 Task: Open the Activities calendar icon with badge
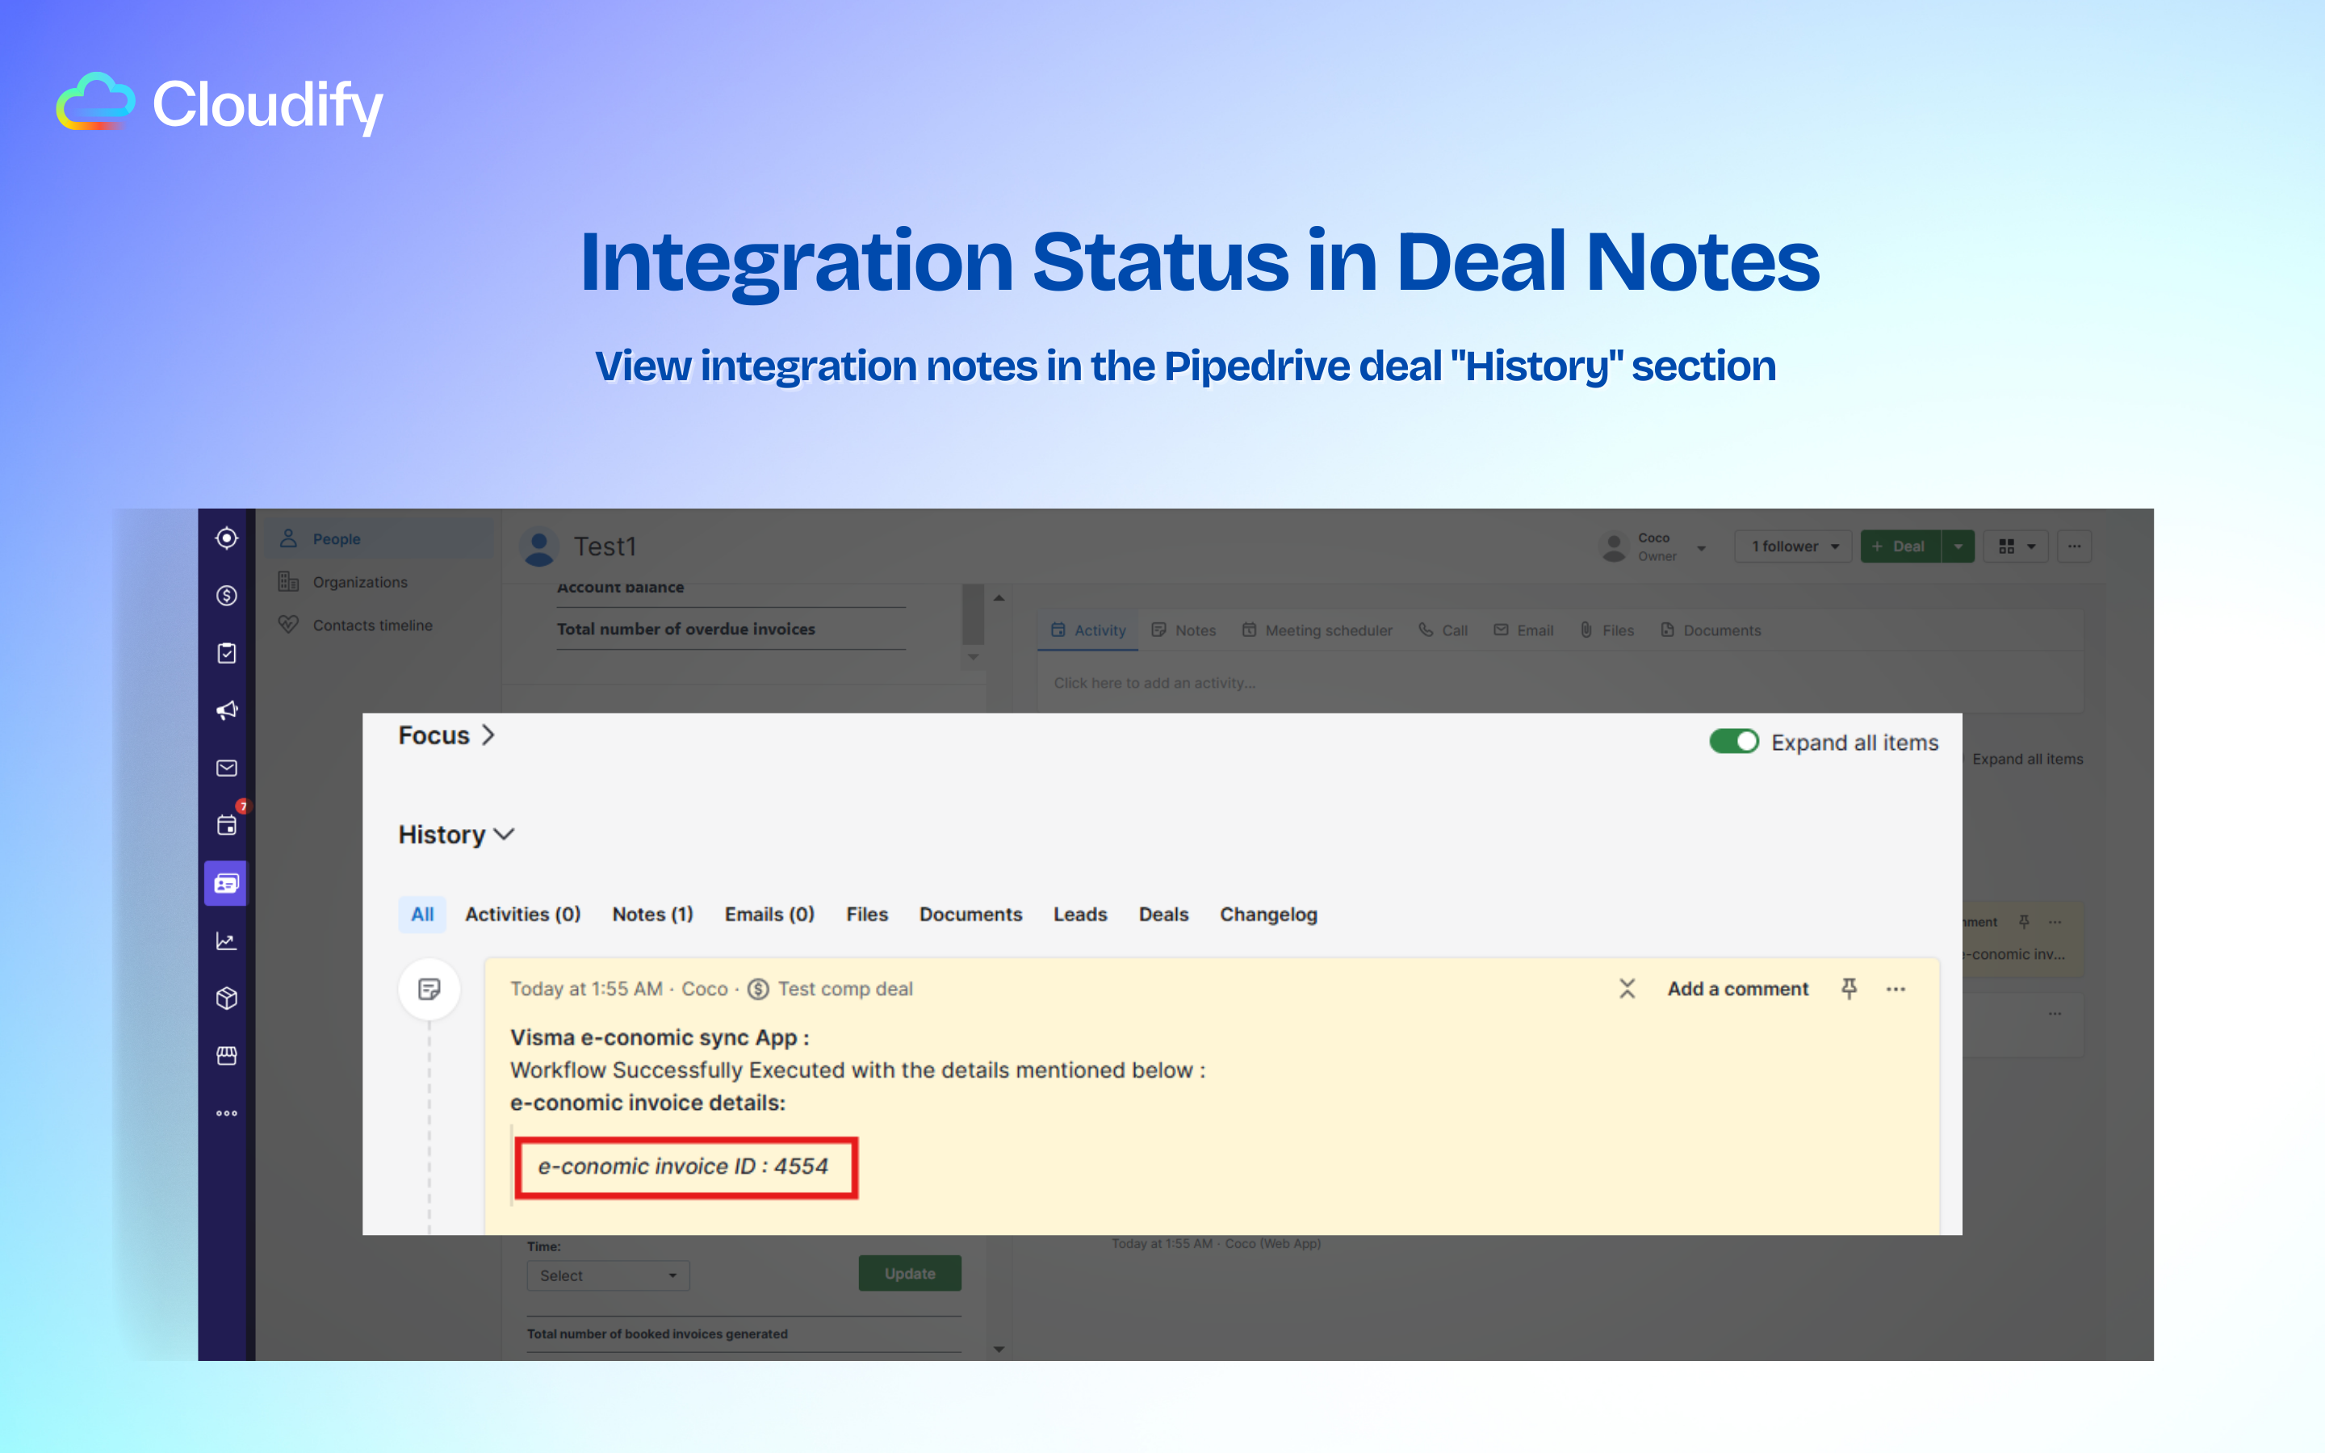point(227,824)
